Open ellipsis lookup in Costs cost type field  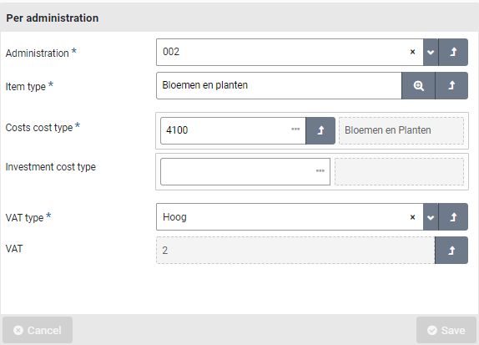(295, 129)
